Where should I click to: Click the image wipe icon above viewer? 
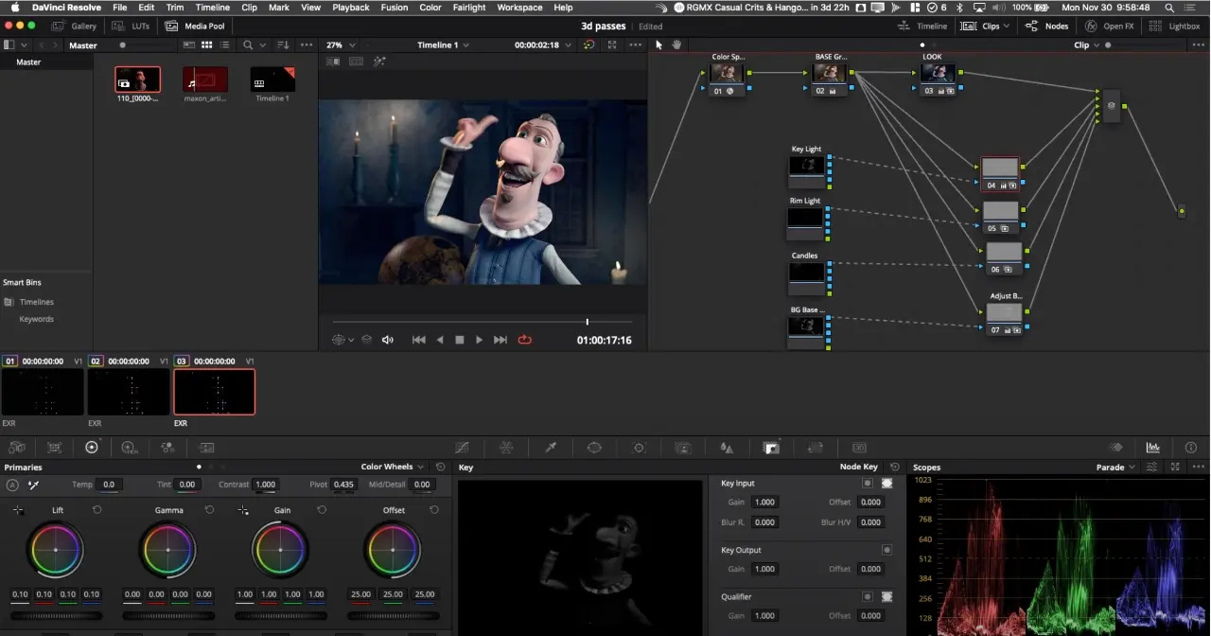[333, 62]
